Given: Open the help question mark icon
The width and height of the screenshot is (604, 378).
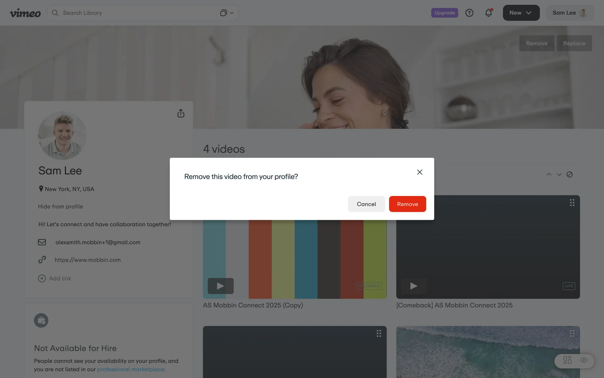Looking at the screenshot, I should coord(469,13).
